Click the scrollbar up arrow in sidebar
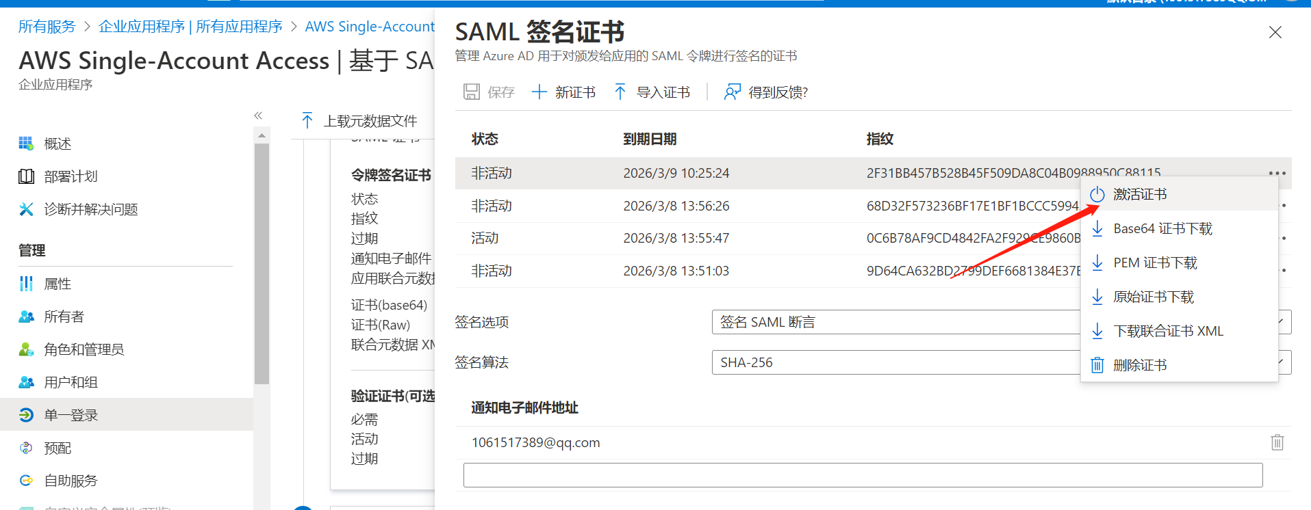 (262, 135)
